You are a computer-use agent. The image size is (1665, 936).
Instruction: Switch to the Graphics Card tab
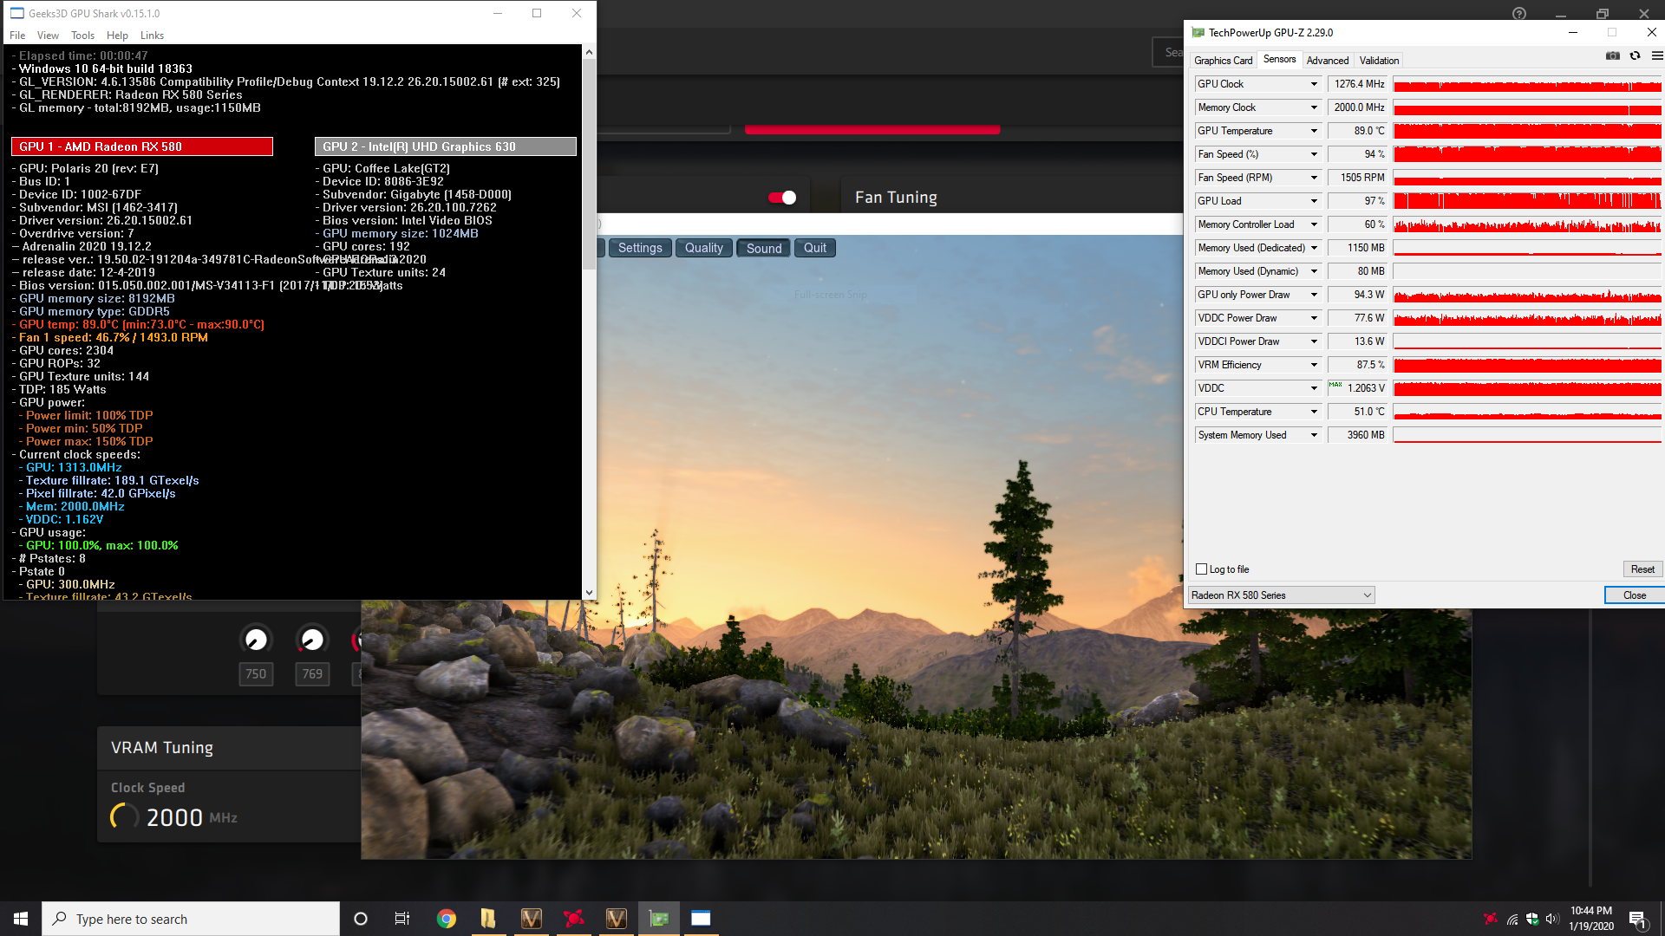tap(1223, 61)
